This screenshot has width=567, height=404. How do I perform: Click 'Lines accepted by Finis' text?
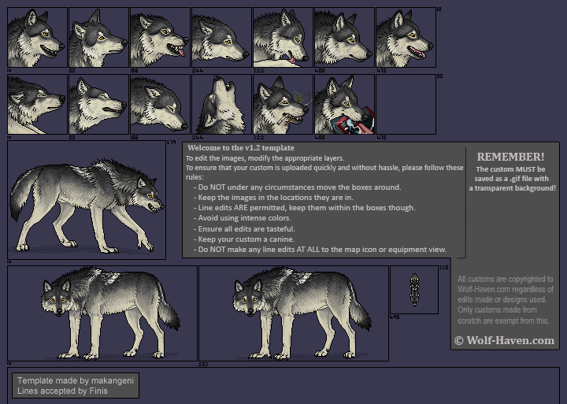point(62,391)
